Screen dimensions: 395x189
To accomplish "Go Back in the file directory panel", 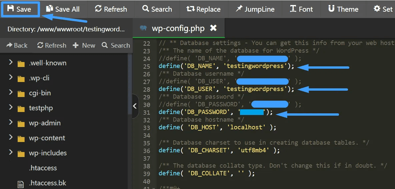I will click(17, 45).
